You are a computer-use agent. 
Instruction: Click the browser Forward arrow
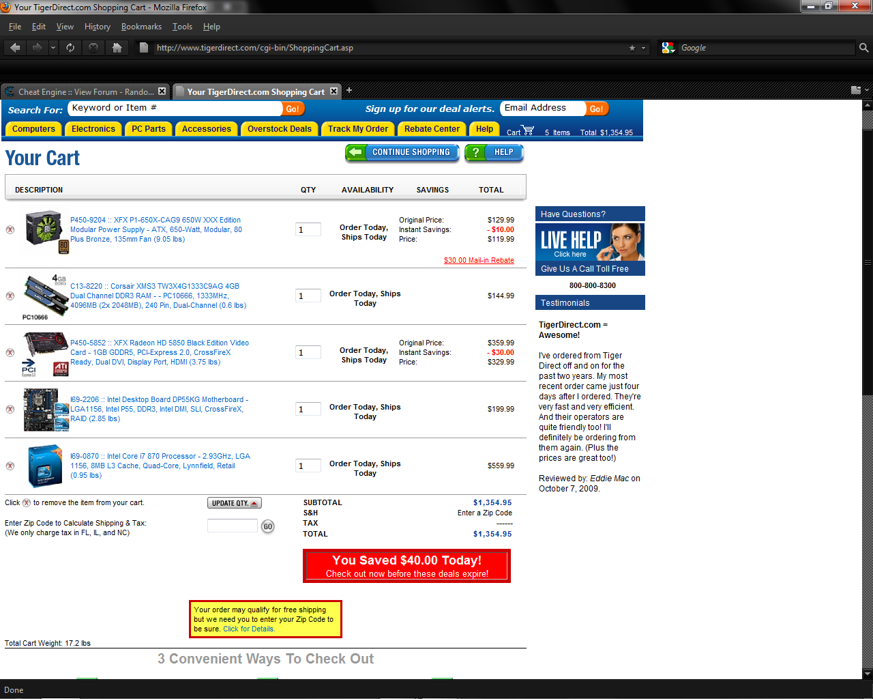[37, 48]
